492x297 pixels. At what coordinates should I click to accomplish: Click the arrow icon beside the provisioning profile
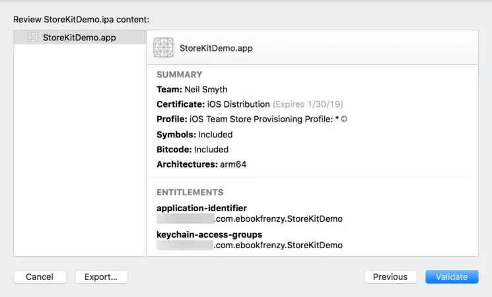point(344,119)
